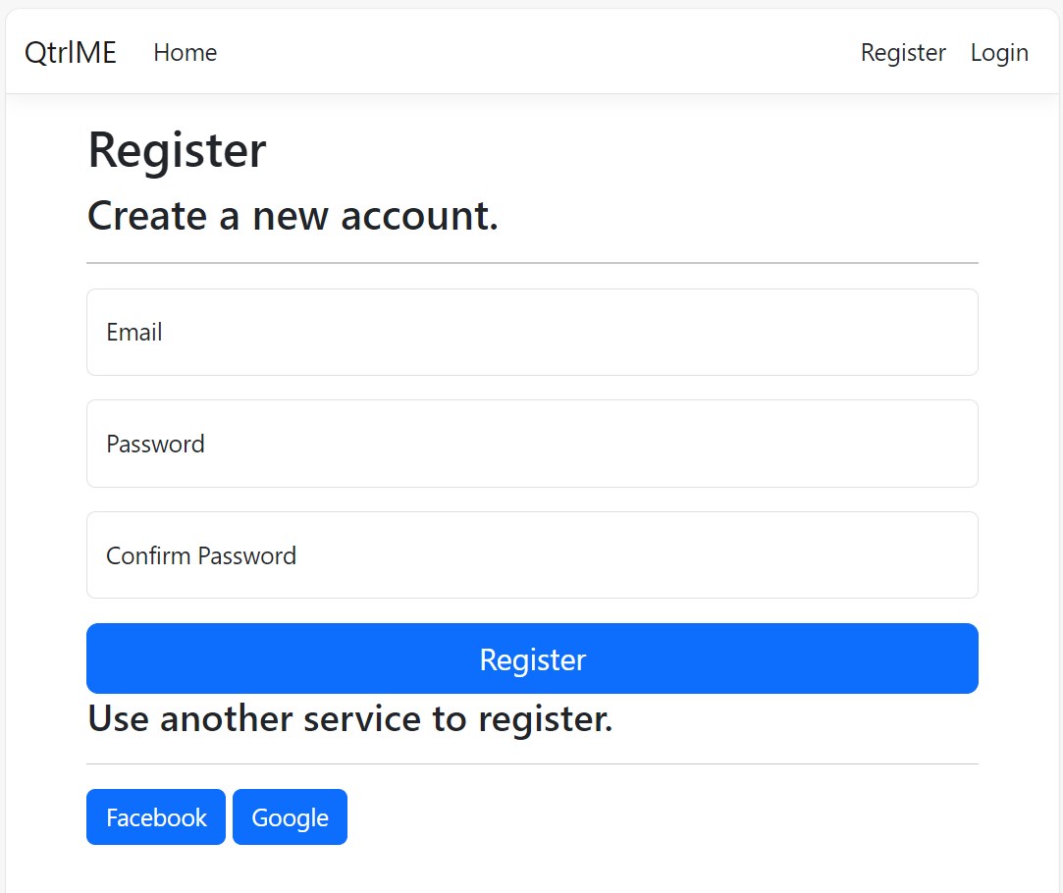Switch to Login from the navbar

(x=999, y=53)
